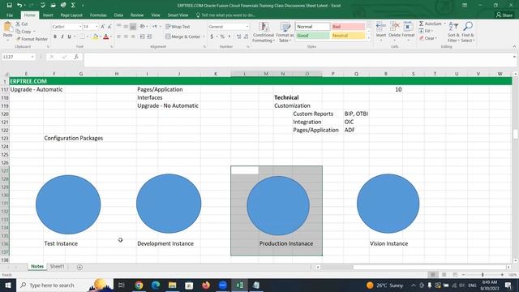Click the Increase Decimal icon

pos(238,36)
